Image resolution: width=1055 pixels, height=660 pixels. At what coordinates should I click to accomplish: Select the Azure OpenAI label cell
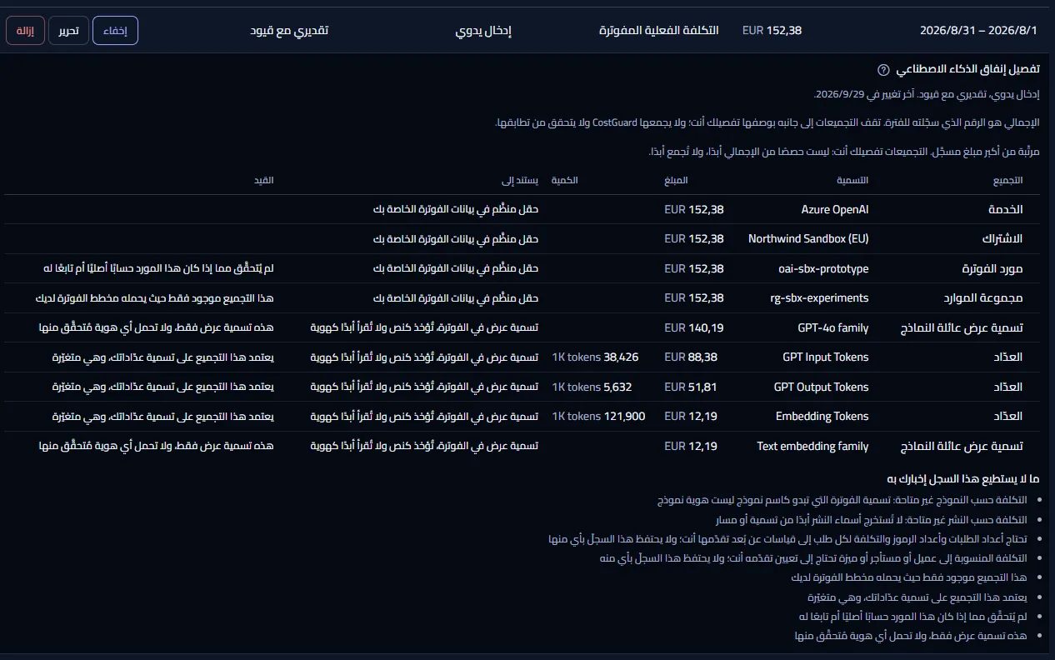[x=835, y=209]
